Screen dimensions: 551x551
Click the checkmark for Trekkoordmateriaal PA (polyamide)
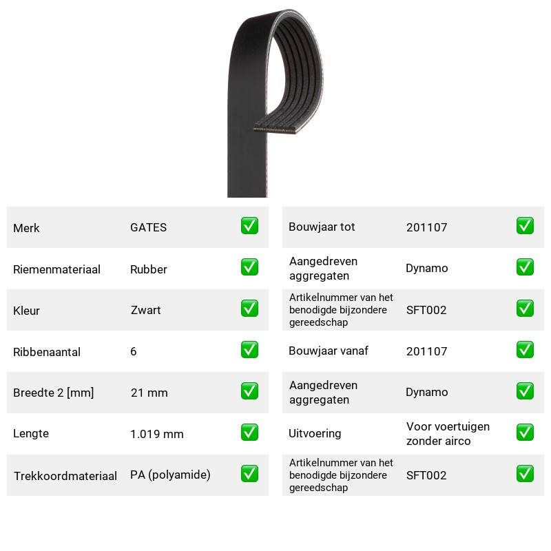(x=249, y=474)
